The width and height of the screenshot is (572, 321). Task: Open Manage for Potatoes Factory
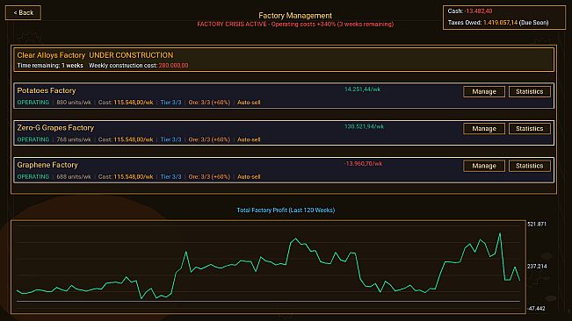point(484,92)
